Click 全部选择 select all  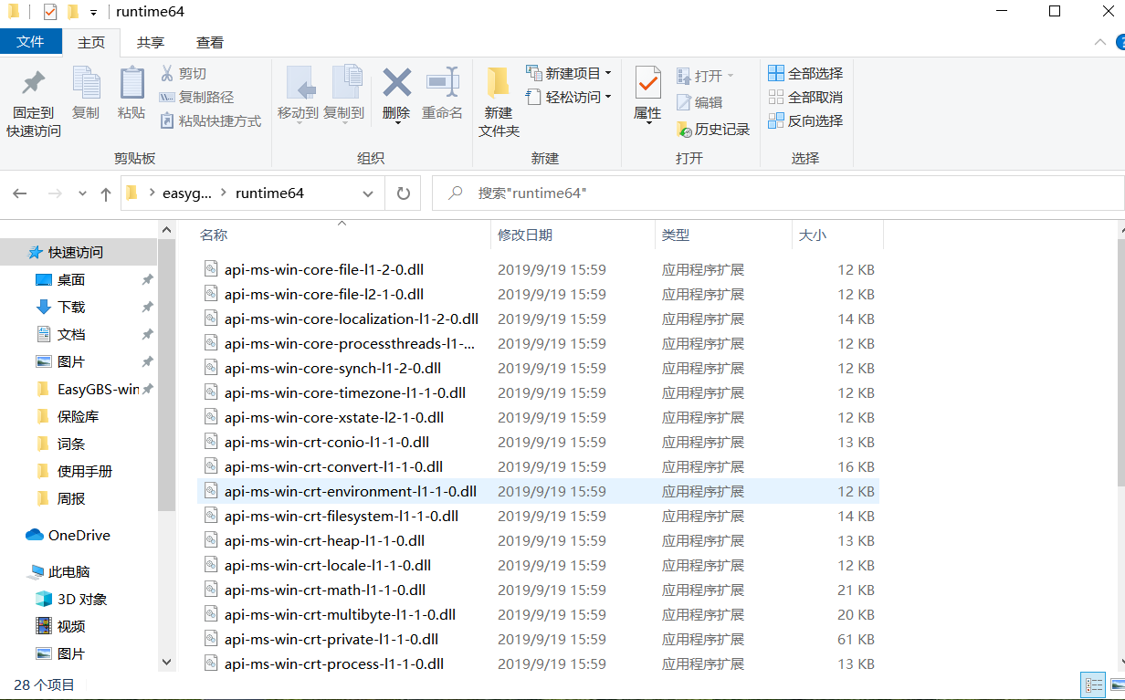coord(805,74)
